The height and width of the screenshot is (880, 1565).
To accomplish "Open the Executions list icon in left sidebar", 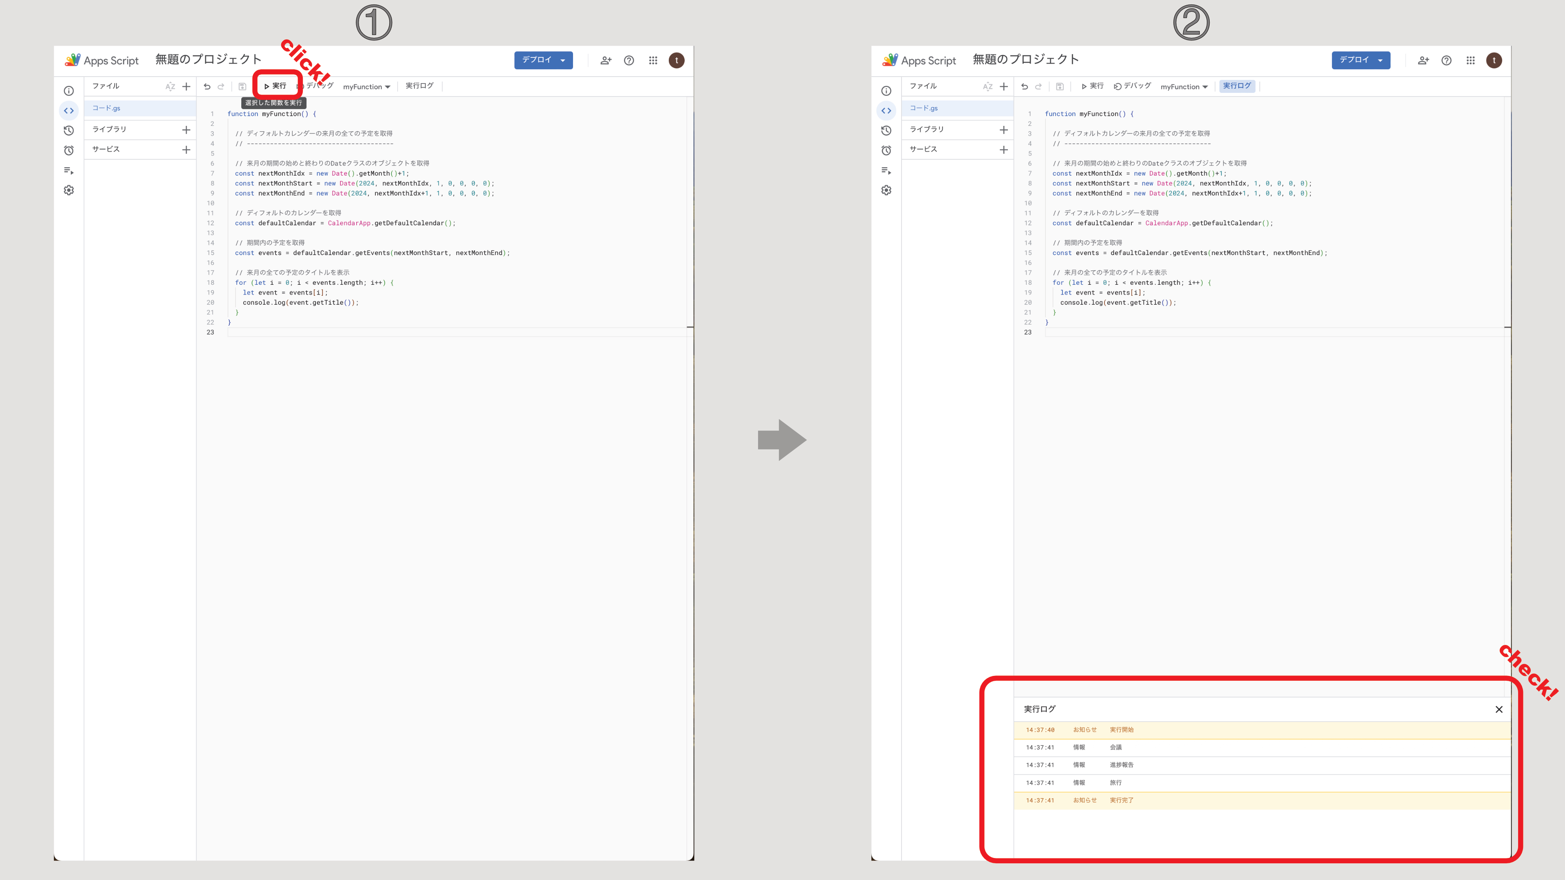I will pyautogui.click(x=68, y=171).
